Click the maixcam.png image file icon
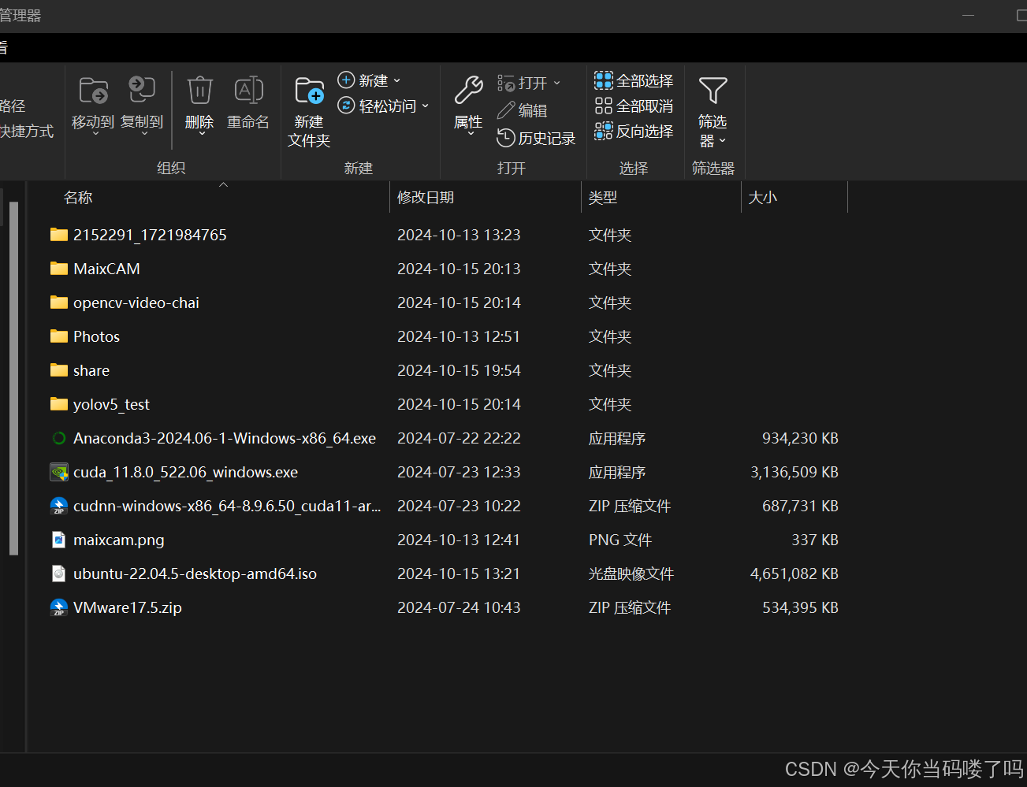This screenshot has width=1027, height=787. click(59, 540)
